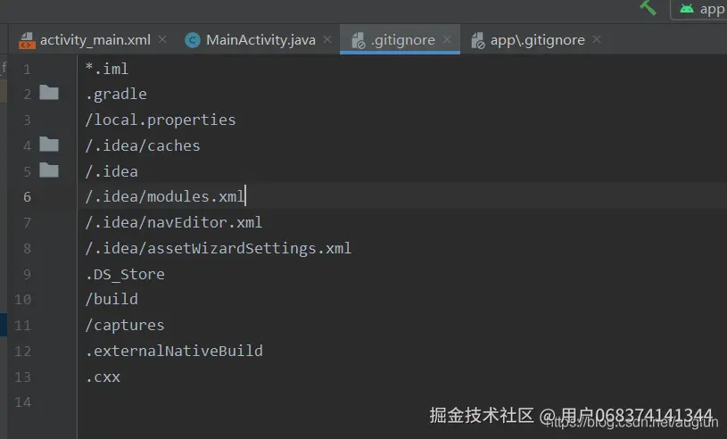Click the .externalNativeBuild line in editor
The image size is (727, 439).
tap(174, 351)
